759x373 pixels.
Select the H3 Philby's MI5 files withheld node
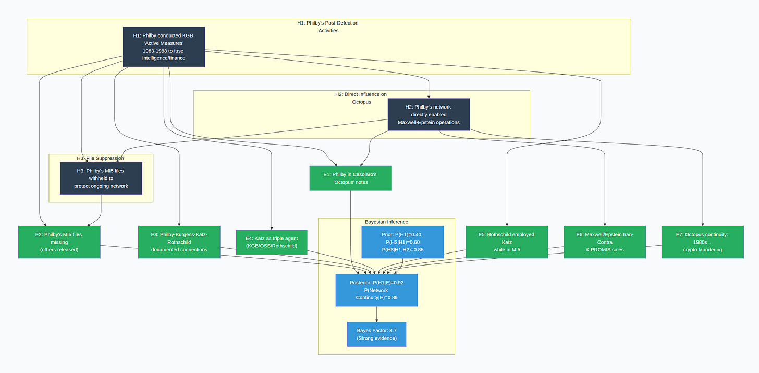click(101, 178)
